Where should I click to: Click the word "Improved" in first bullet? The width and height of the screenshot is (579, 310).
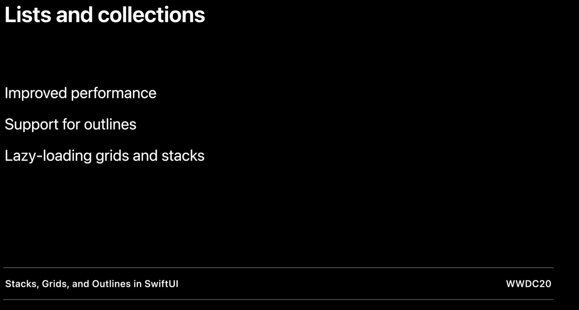35,93
